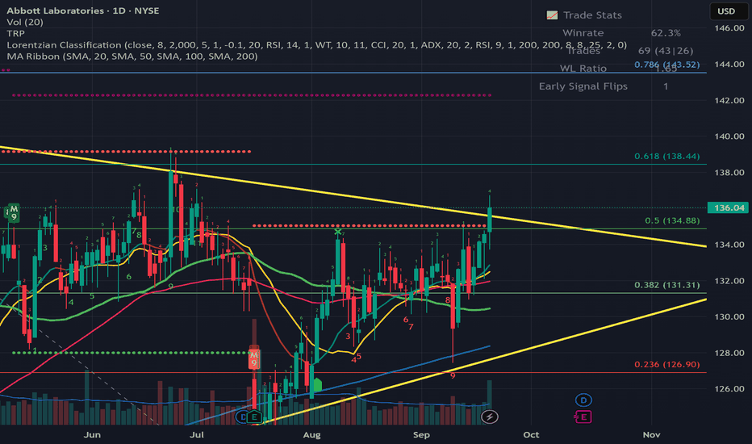Click the Jun label on time axis
Viewport: 752px width, 444px height.
[92, 434]
